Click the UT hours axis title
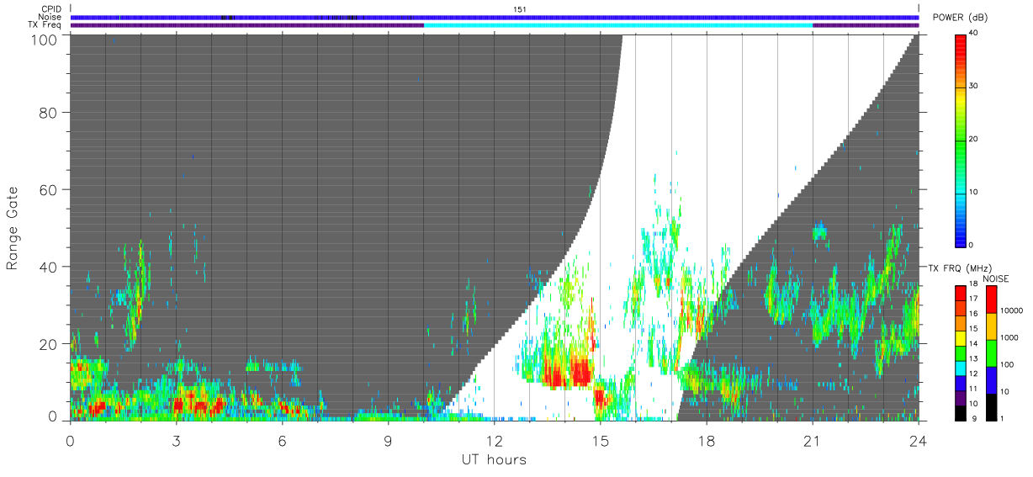Viewport: 1033px width, 477px height. coord(494,460)
